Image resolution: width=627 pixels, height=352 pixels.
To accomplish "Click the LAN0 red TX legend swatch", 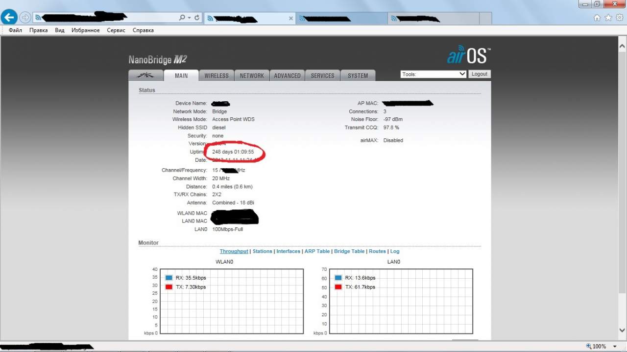I will click(x=338, y=287).
